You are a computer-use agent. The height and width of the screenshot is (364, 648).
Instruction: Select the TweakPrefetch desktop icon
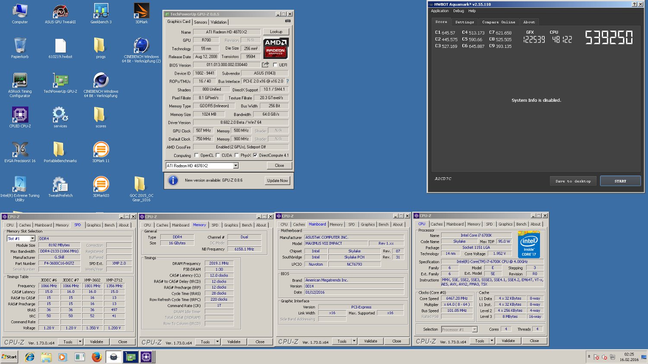tap(60, 187)
